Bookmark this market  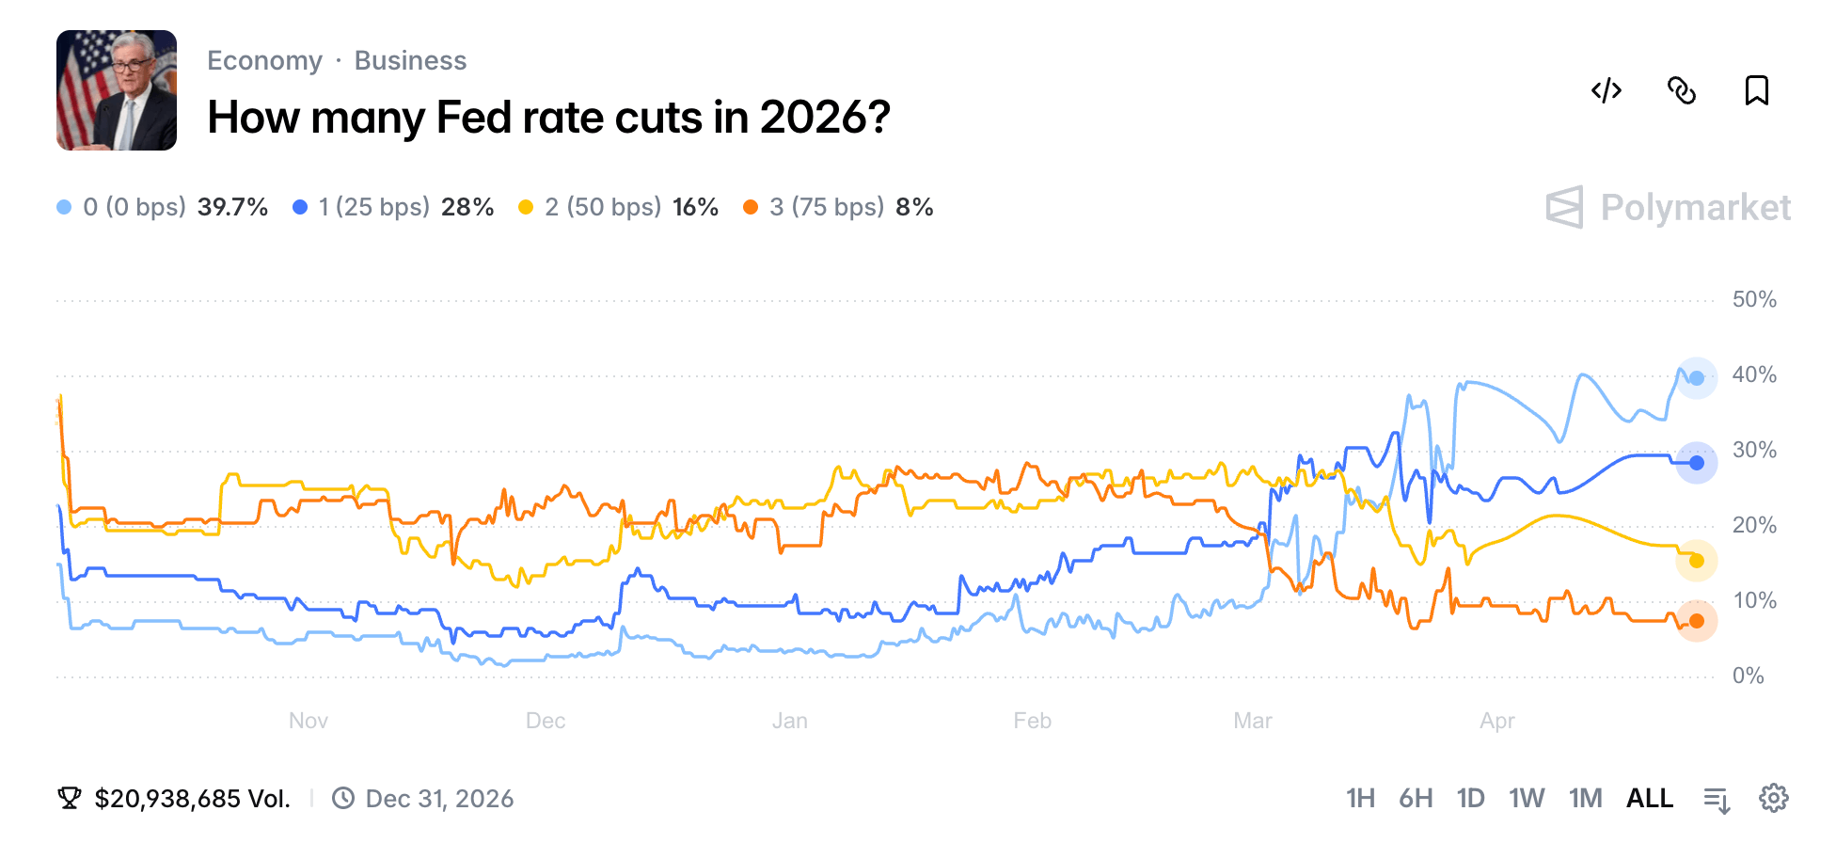point(1757,90)
